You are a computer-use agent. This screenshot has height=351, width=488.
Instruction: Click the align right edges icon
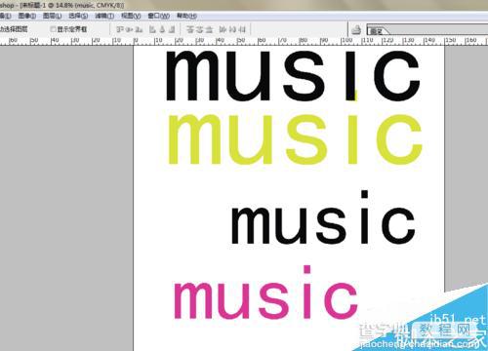[x=172, y=29]
